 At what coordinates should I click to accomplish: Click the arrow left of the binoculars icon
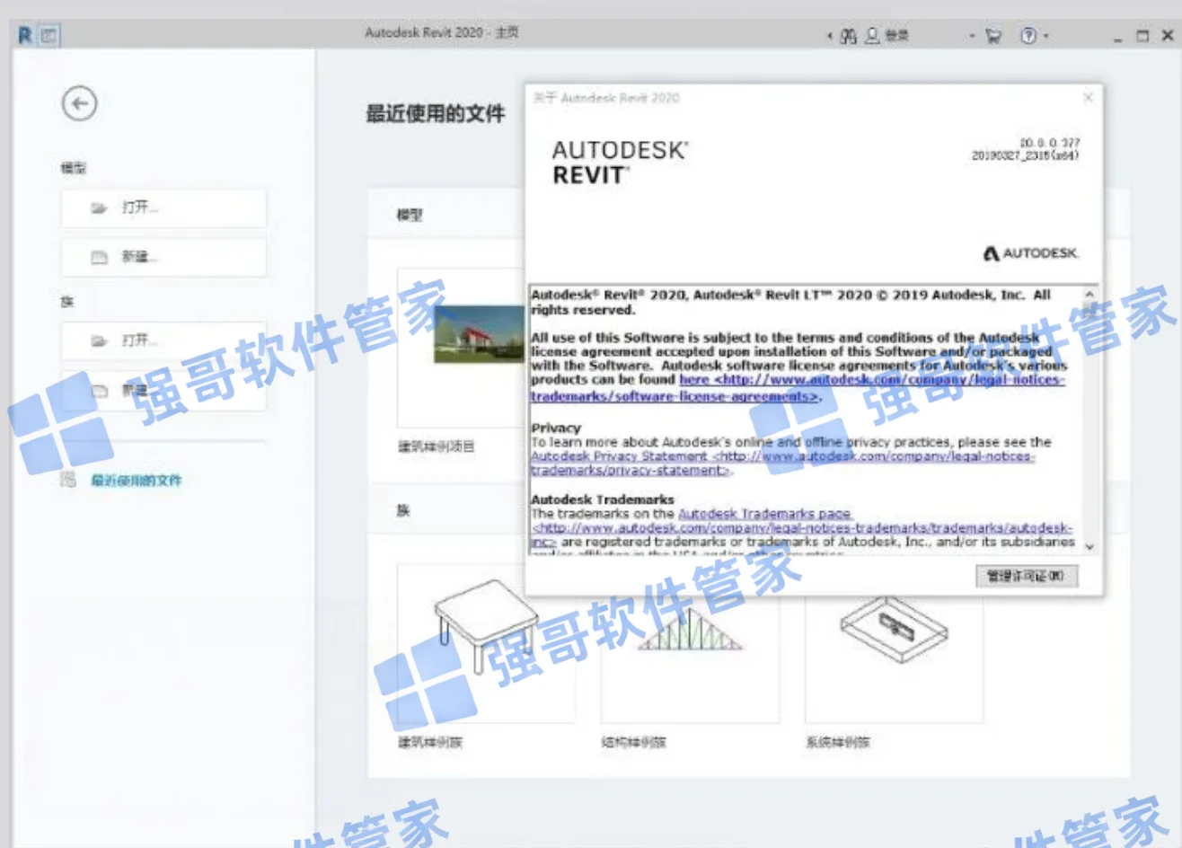[830, 36]
